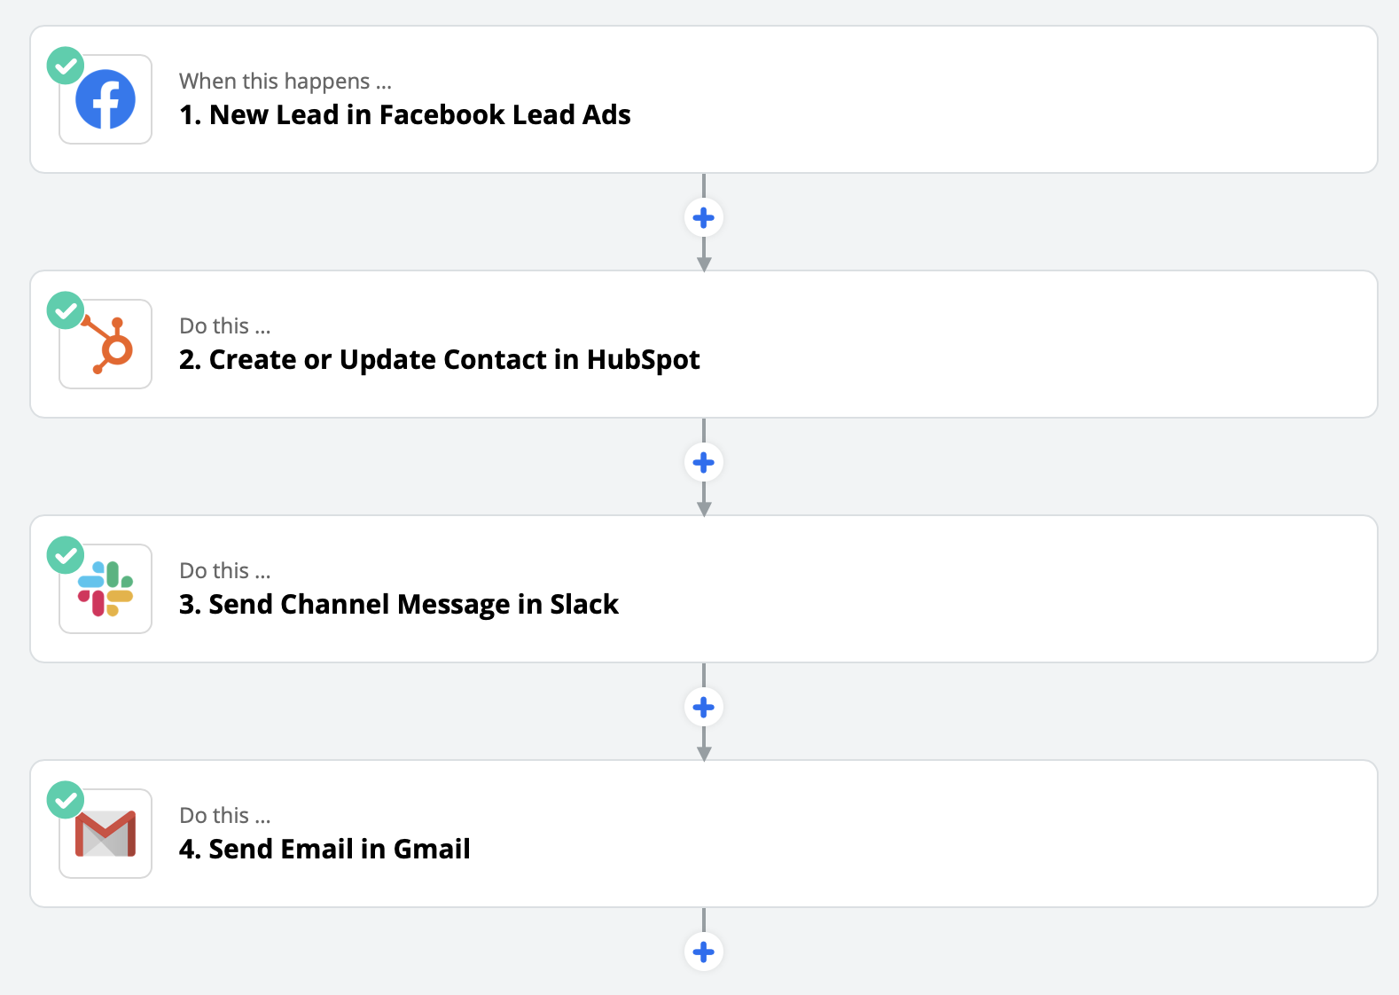The image size is (1399, 995).
Task: Expand the New Lead in Facebook Lead Ads step
Action: 405,115
